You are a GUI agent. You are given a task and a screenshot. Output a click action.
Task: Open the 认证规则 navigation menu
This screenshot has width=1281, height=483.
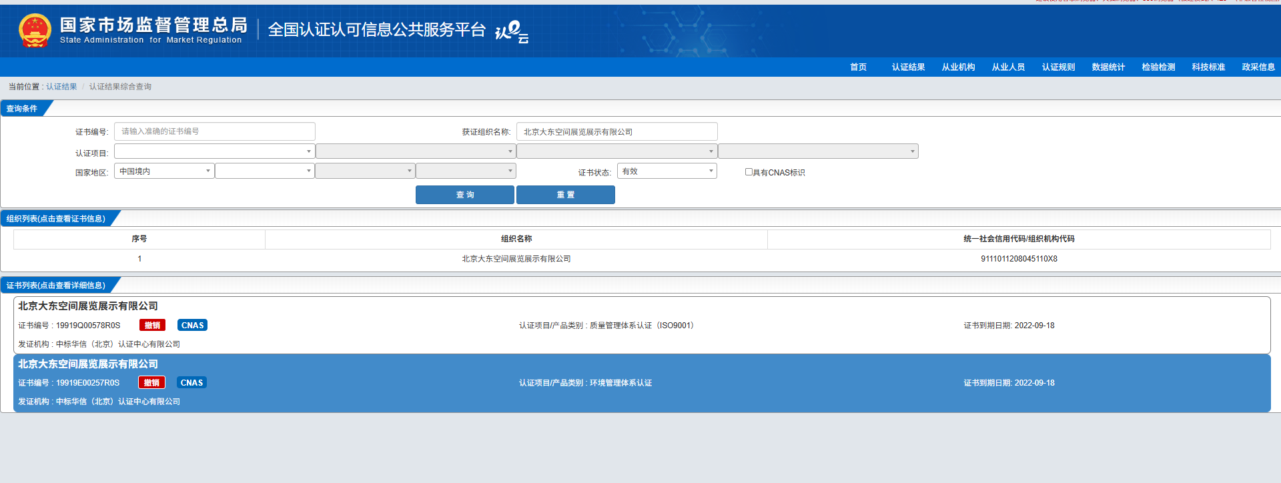click(1058, 67)
